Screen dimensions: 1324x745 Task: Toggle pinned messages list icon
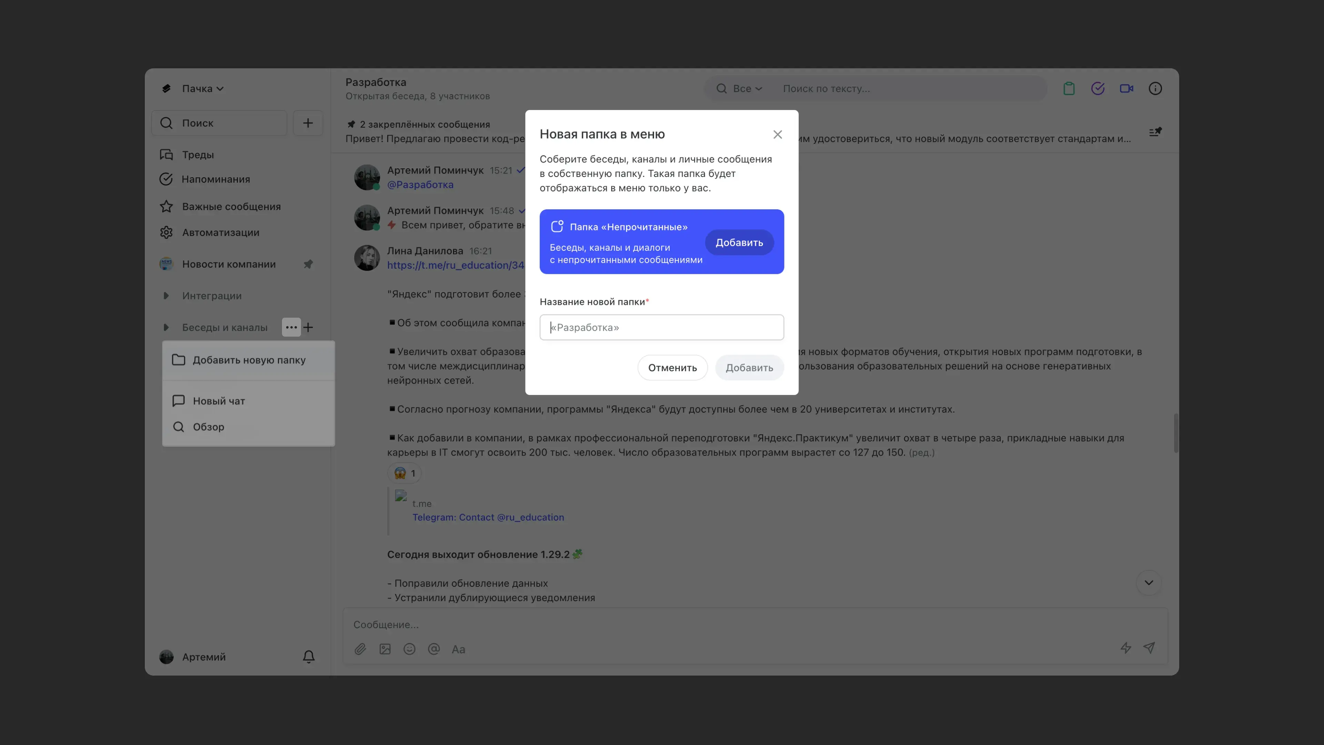click(1155, 132)
